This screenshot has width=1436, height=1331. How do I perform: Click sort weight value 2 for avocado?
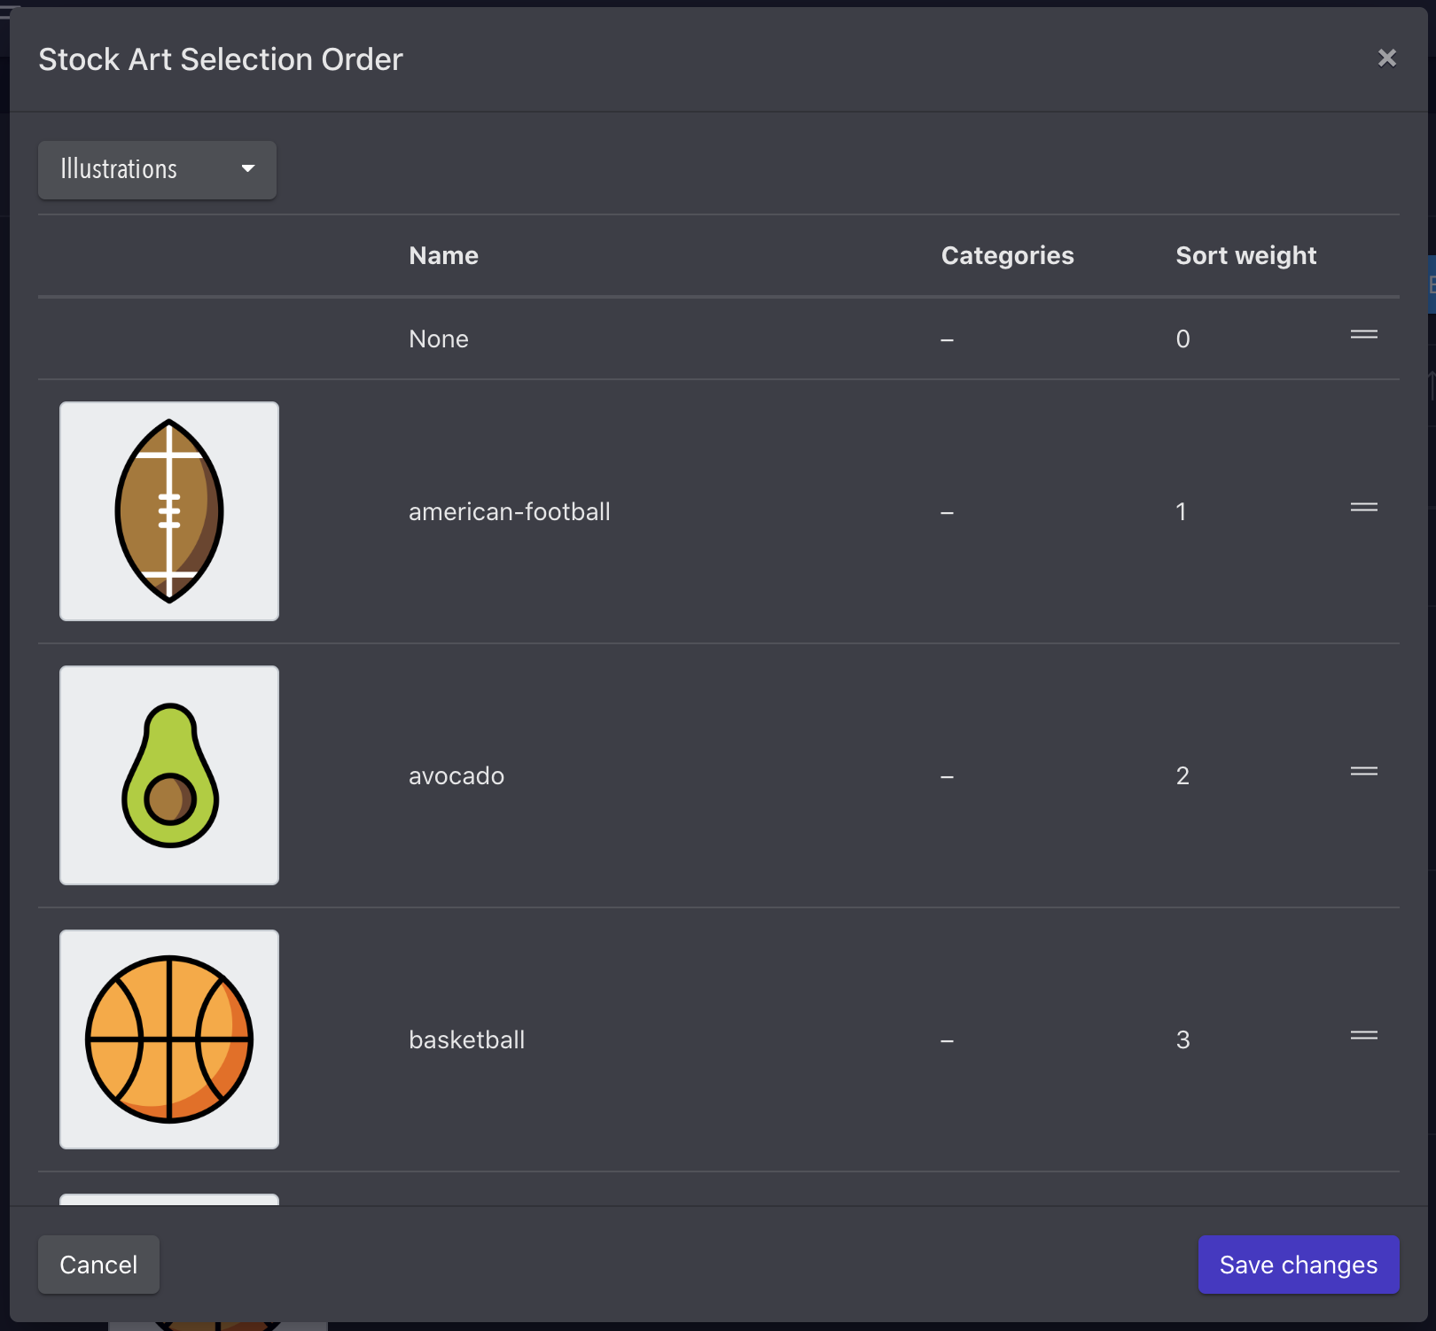[1182, 775]
